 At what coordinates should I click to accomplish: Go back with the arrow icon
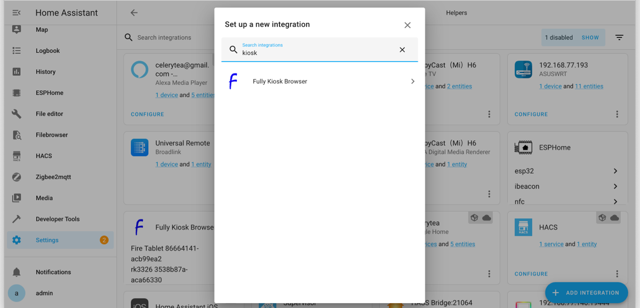tap(134, 13)
